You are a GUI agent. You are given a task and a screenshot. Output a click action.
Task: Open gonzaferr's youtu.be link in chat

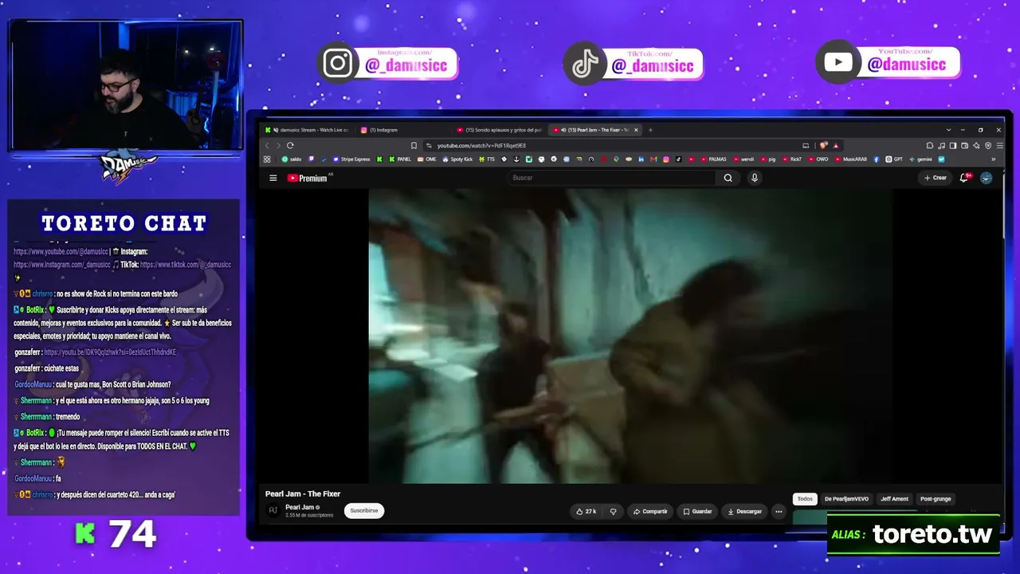[110, 352]
